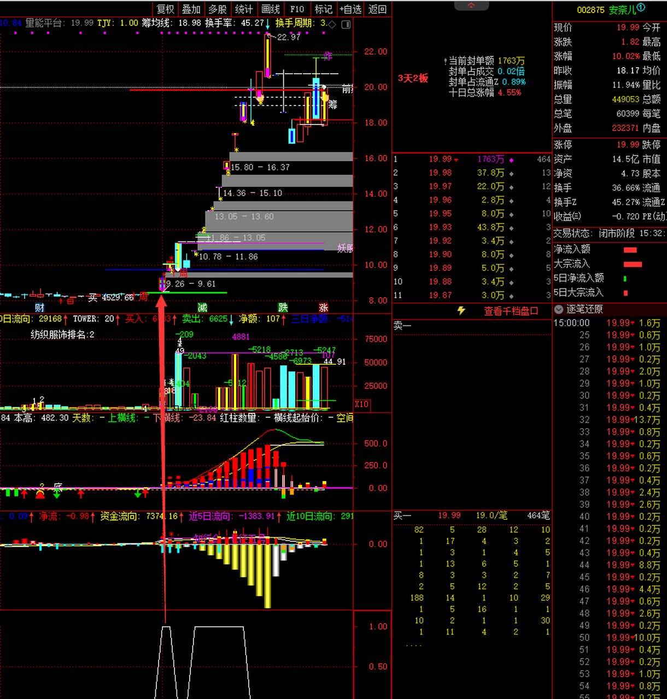
Task: Click price zone label 14.36 - 15.10
Action: point(253,193)
